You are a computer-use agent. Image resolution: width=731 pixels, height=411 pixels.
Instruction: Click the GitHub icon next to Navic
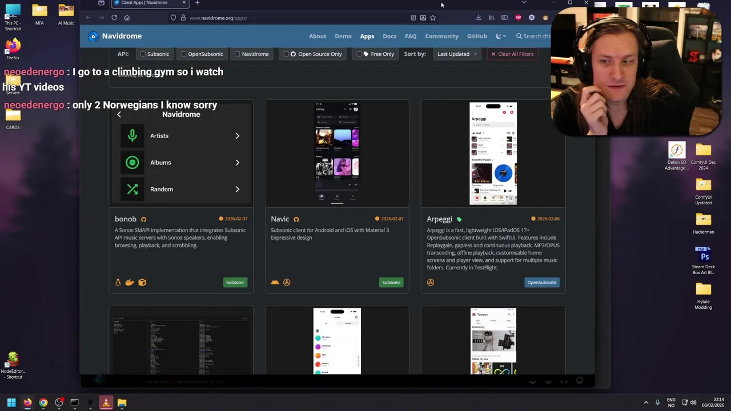pos(296,219)
